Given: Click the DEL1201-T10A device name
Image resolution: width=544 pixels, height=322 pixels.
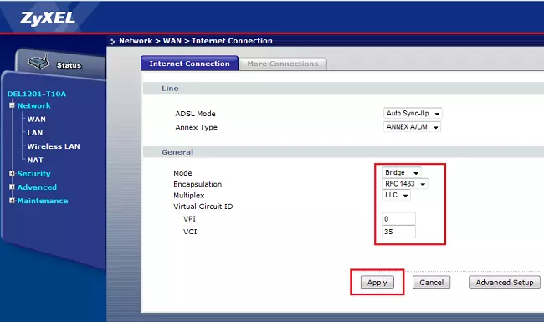Looking at the screenshot, I should click(37, 94).
